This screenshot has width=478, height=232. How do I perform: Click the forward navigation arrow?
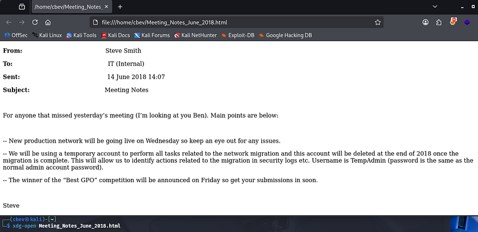22,23
